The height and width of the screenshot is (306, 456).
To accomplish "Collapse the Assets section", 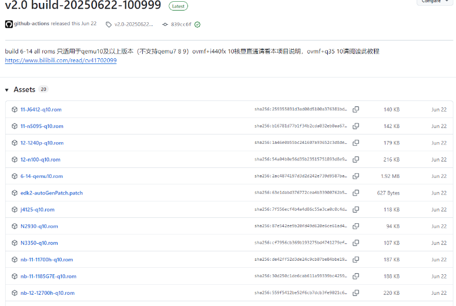I will coord(7,90).
